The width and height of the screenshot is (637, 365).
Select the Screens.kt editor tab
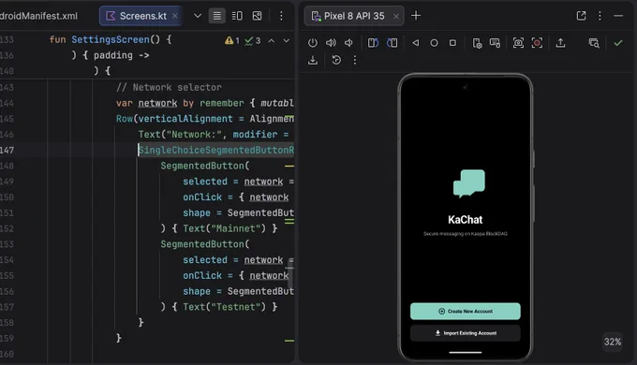[141, 16]
